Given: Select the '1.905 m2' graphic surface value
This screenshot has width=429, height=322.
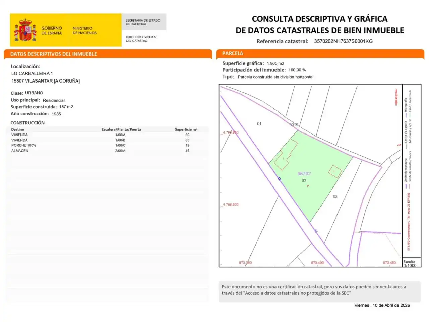Looking at the screenshot, I should coord(275,63).
